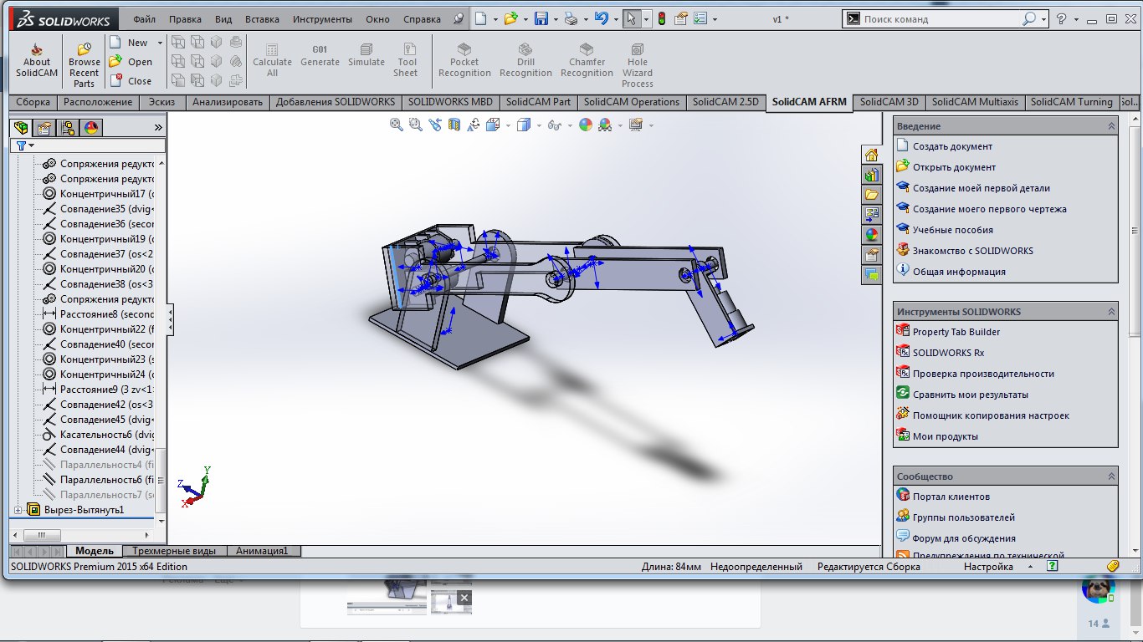Open Форум для обсуждения link

click(964, 538)
